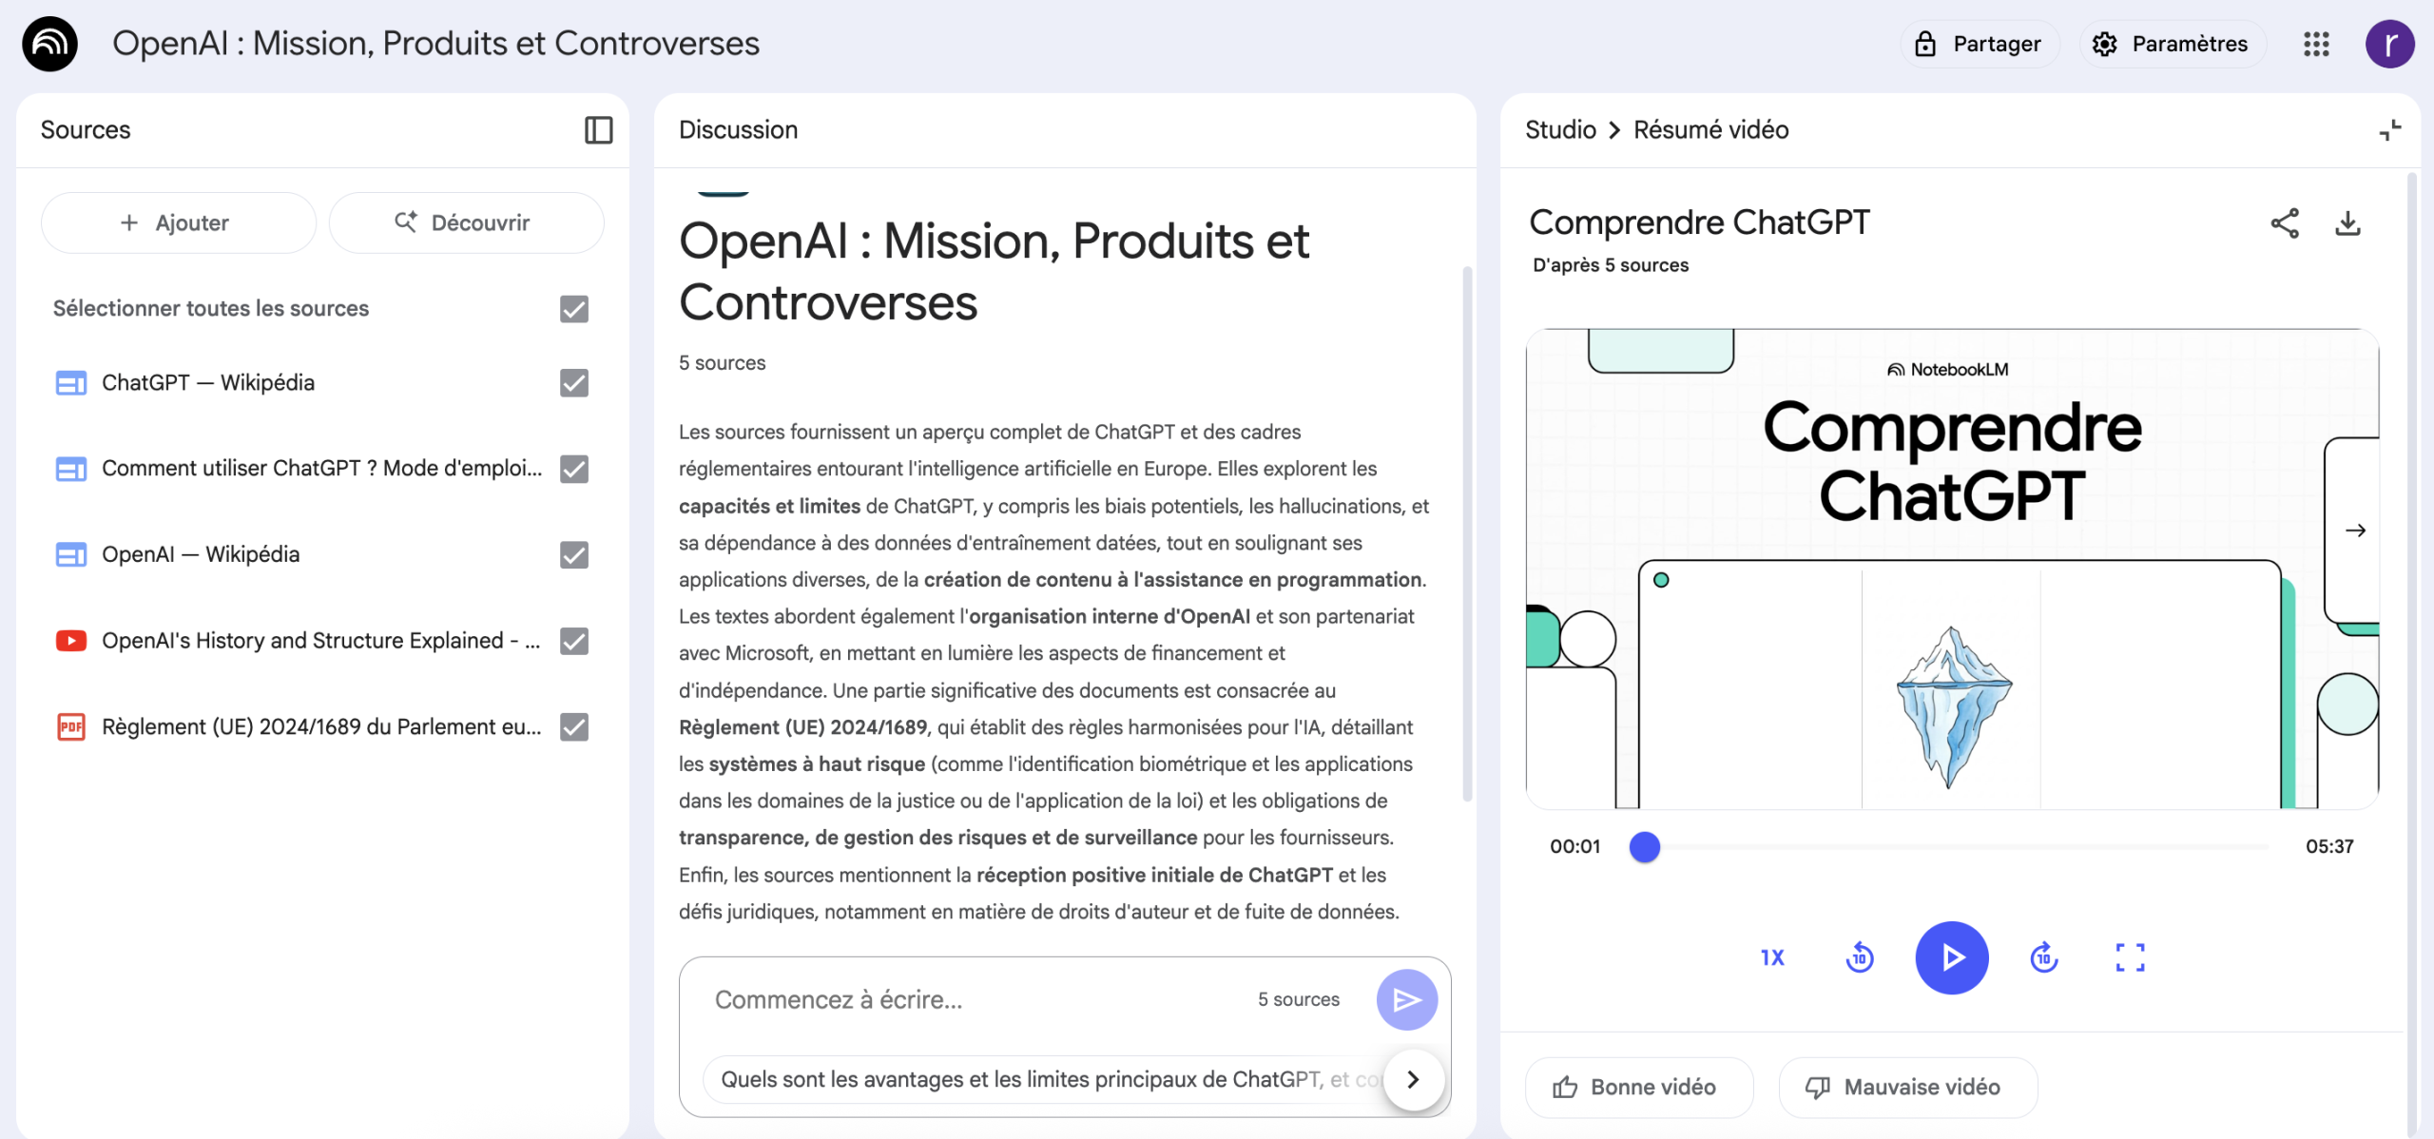
Task: Click the 5 sources chip in the chat box
Action: point(1299,999)
